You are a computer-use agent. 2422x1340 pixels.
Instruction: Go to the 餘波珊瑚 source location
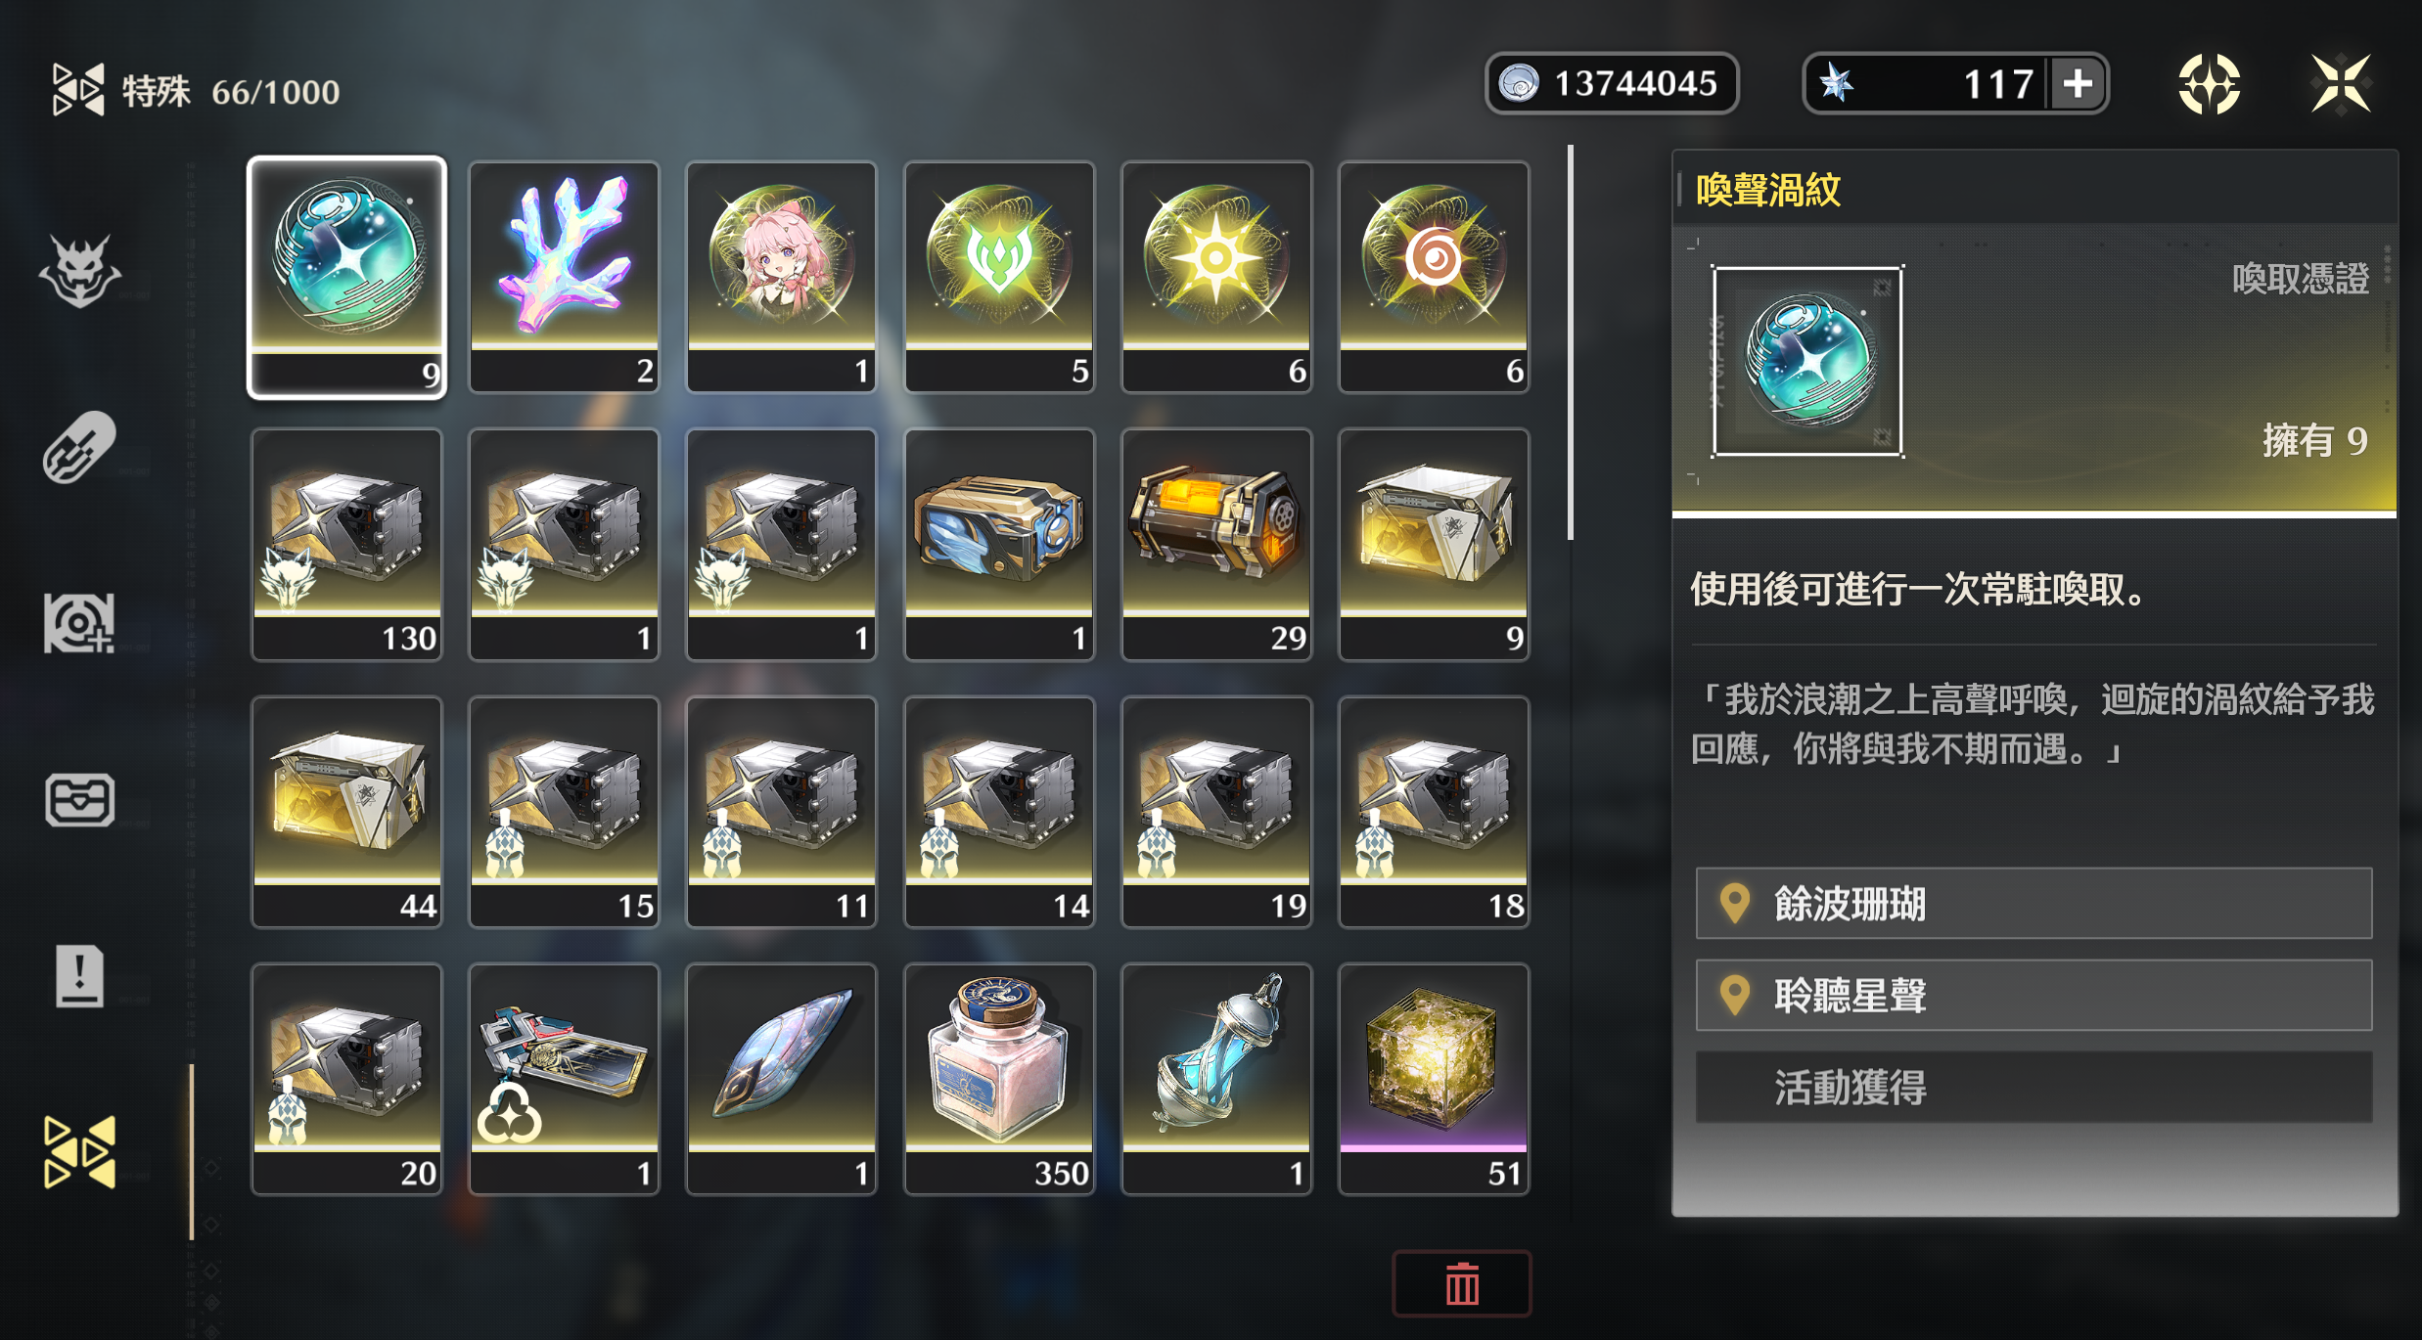[x=2034, y=903]
